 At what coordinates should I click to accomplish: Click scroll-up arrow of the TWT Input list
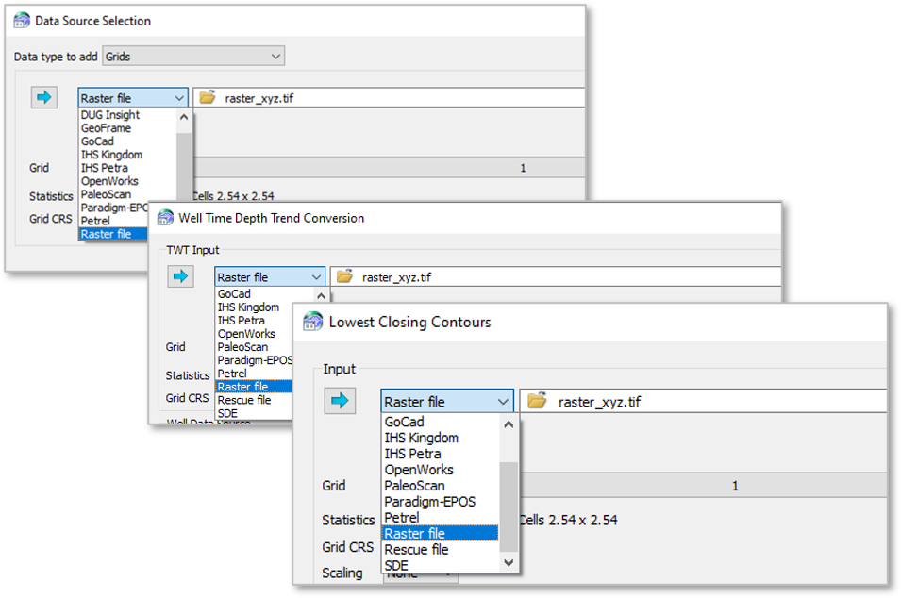pyautogui.click(x=321, y=296)
